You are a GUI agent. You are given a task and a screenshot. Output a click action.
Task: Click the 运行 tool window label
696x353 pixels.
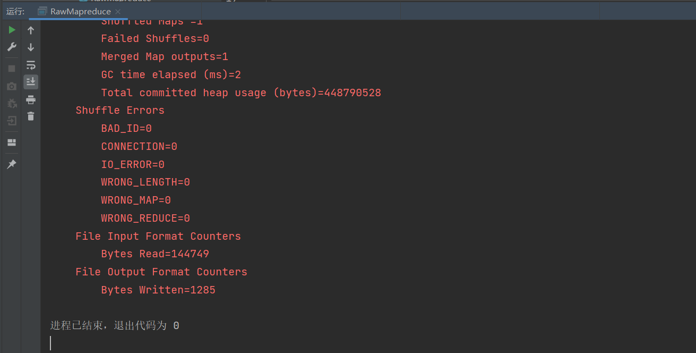15,11
